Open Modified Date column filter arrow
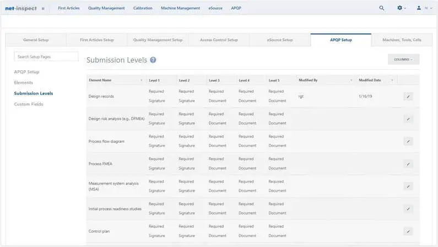The image size is (438, 247). [392, 80]
